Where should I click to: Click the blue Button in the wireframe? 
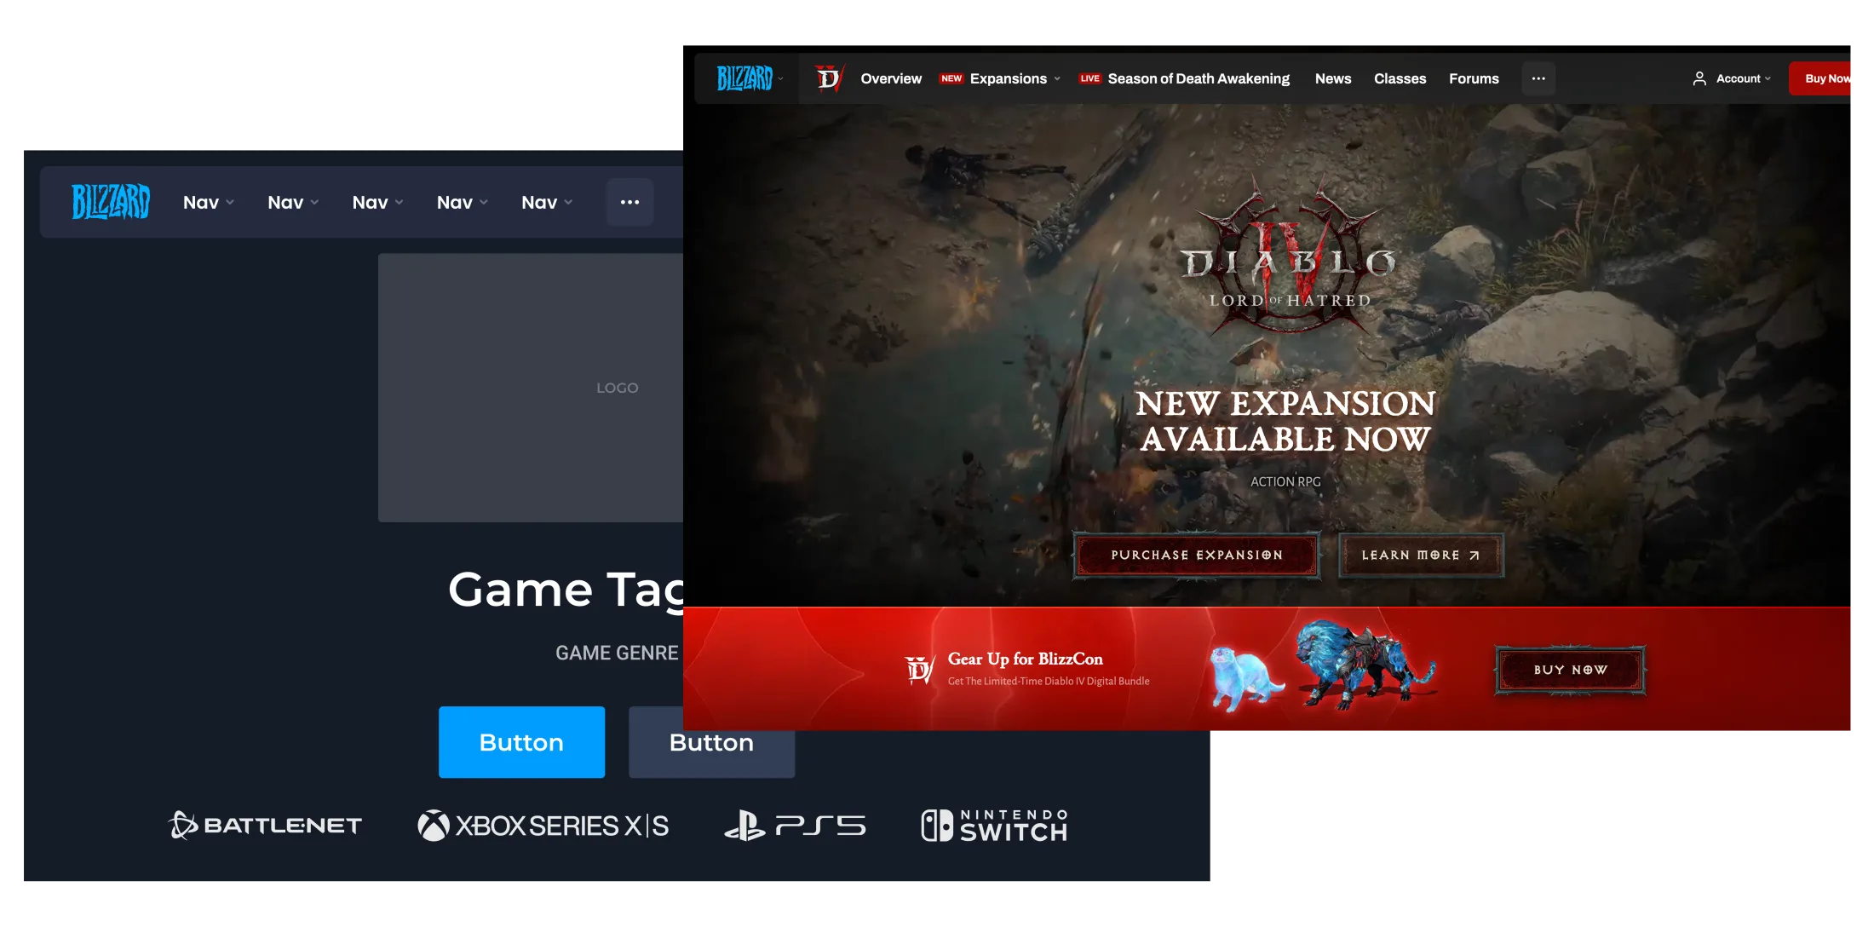pyautogui.click(x=522, y=742)
